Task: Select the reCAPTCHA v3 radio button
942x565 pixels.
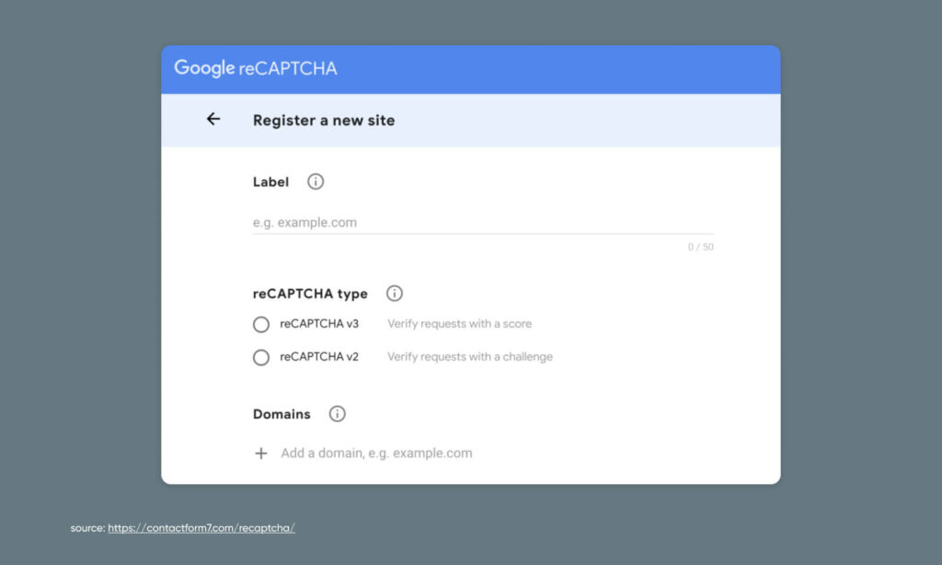Action: click(260, 324)
